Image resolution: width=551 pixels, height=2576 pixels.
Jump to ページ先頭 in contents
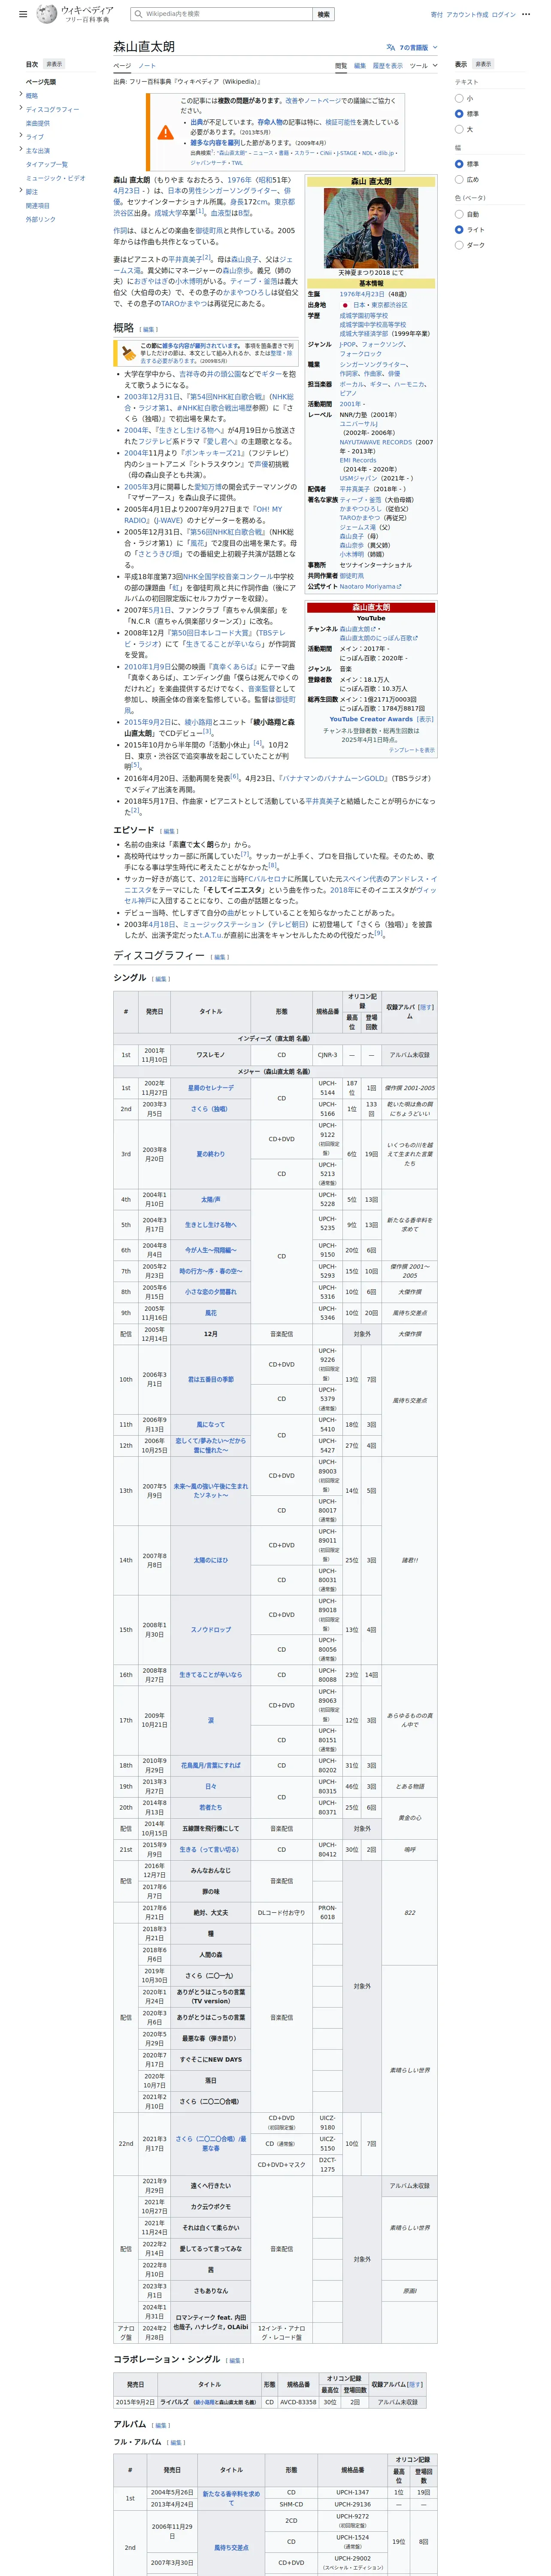click(x=41, y=82)
